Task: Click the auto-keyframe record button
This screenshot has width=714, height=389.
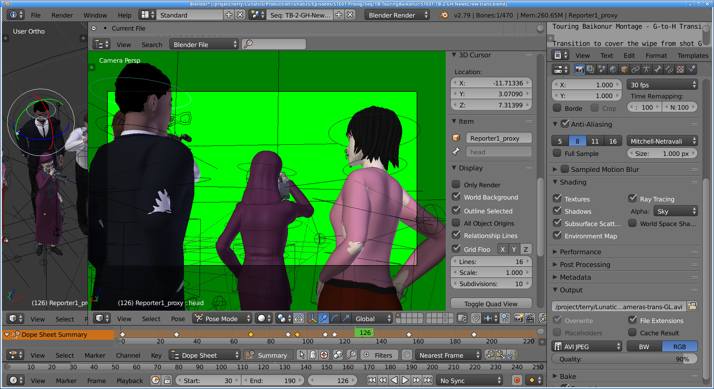Action: point(517,380)
